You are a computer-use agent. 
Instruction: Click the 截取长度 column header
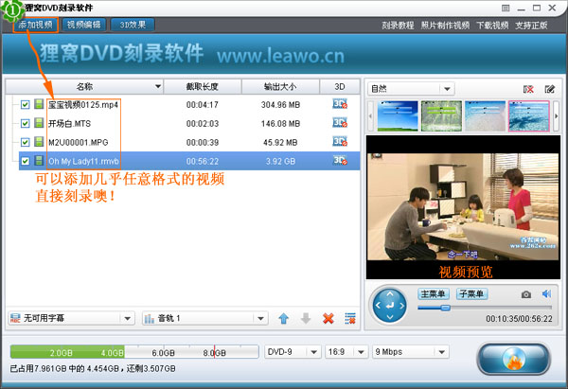pos(203,86)
